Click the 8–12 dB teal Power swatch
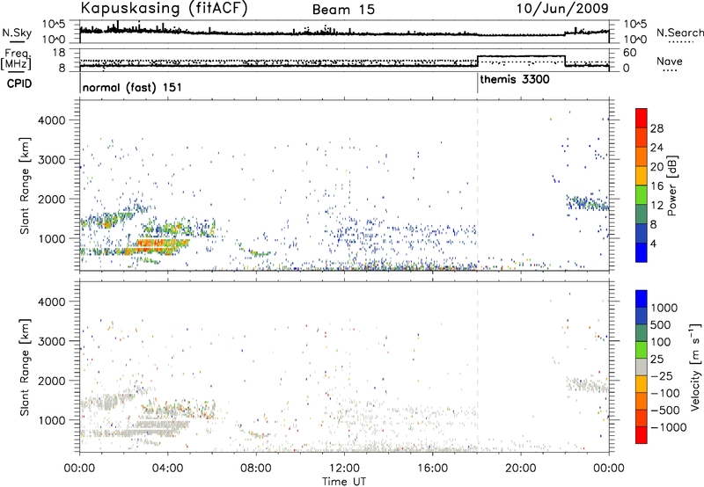 [642, 214]
